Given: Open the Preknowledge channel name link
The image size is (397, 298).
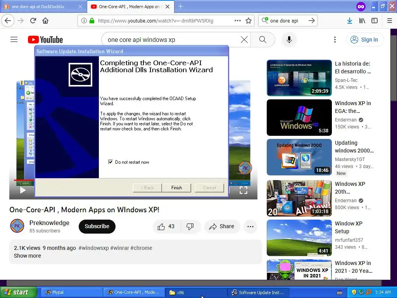Looking at the screenshot, I should click(49, 223).
